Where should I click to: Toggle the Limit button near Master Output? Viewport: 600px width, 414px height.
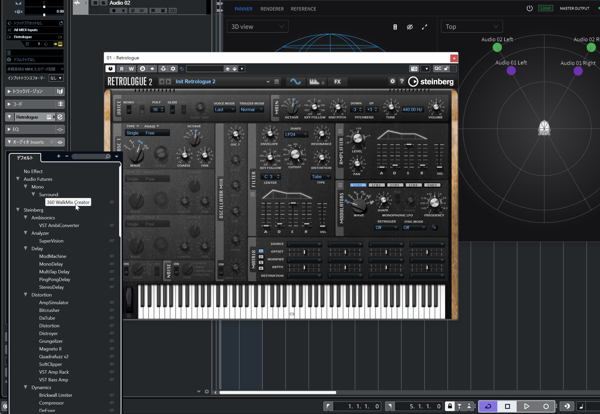coord(545,8)
